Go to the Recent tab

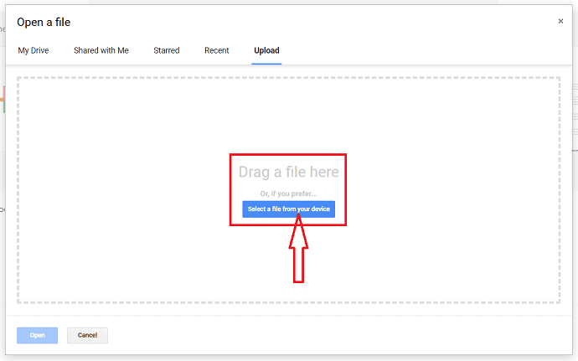pyautogui.click(x=217, y=50)
